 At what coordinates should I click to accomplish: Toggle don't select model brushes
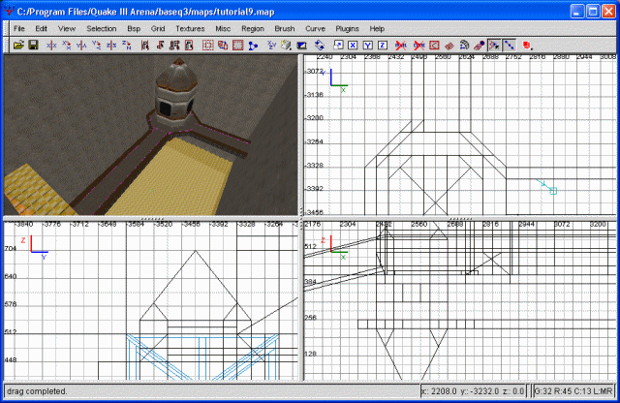(x=400, y=46)
